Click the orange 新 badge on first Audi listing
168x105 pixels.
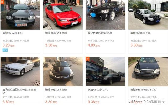tap(2, 2)
